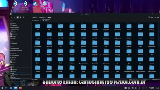
Task: Open the var device in sidebar
Action: [x=20, y=73]
